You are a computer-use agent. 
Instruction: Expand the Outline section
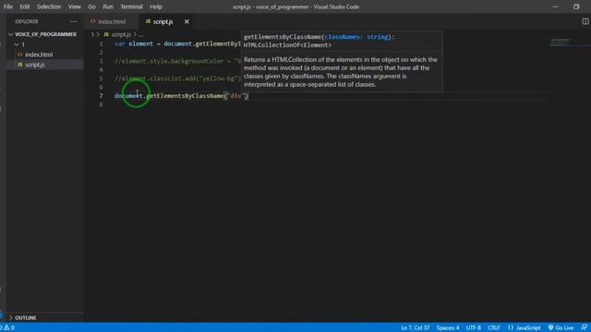tap(26, 318)
